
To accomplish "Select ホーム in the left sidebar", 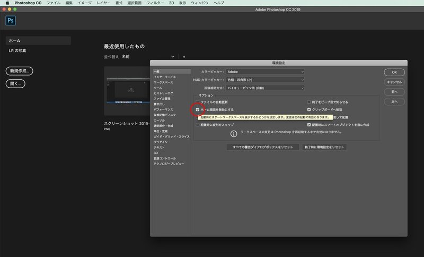I will 38,41.
